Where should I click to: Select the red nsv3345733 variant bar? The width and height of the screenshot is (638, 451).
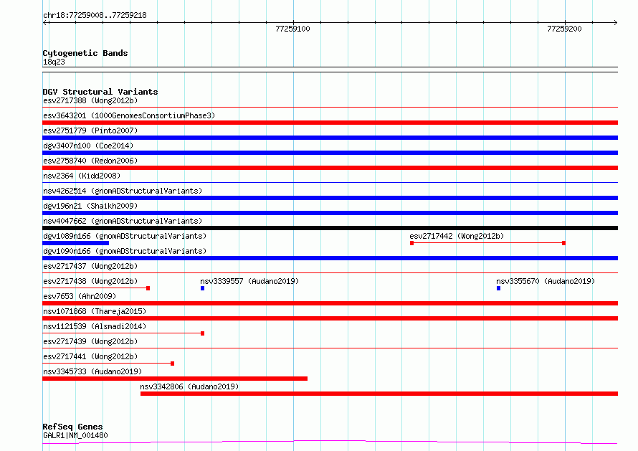[x=175, y=379]
